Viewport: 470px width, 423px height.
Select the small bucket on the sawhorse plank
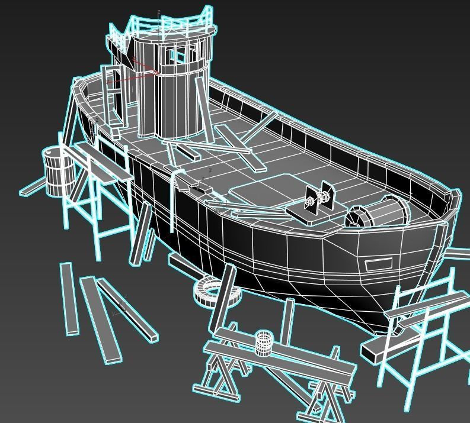(264, 343)
